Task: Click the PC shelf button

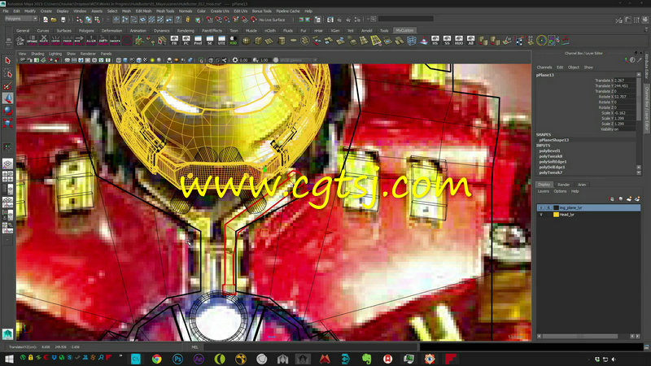Action: pyautogui.click(x=186, y=41)
